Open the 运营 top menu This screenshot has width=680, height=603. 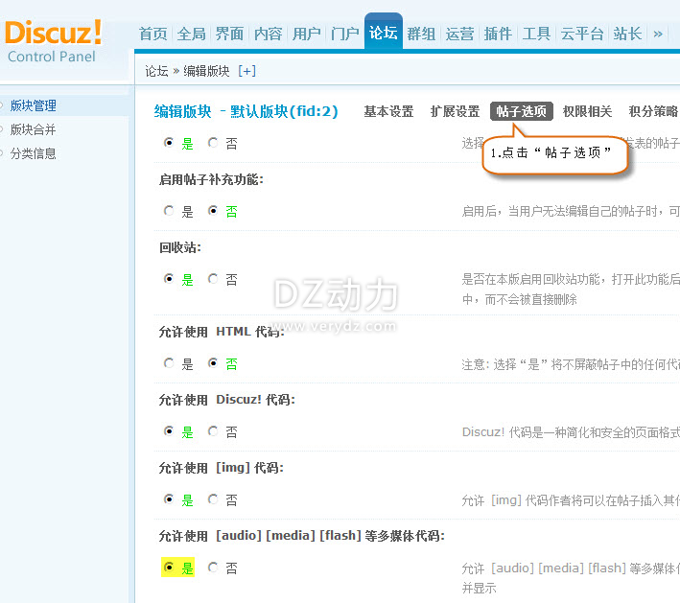point(459,34)
